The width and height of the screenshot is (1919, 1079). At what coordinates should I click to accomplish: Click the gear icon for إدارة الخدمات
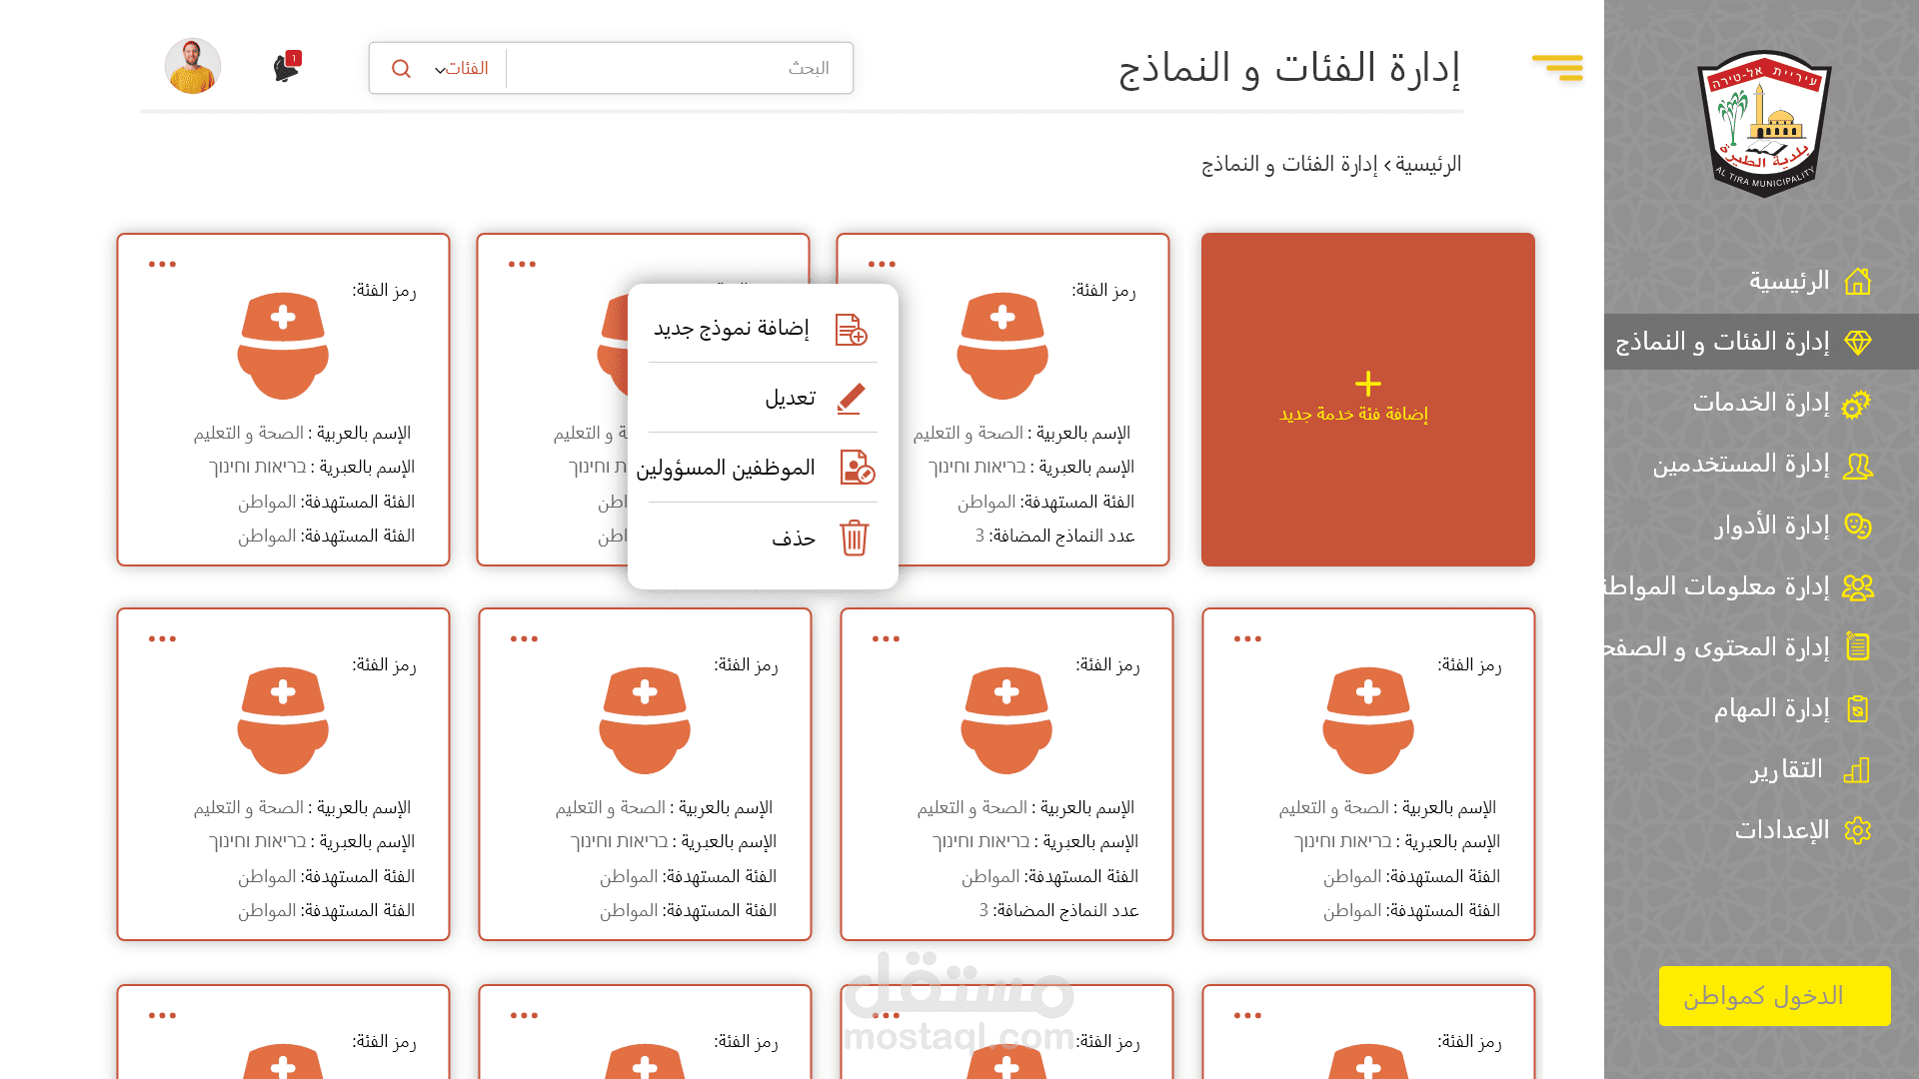pyautogui.click(x=1856, y=404)
